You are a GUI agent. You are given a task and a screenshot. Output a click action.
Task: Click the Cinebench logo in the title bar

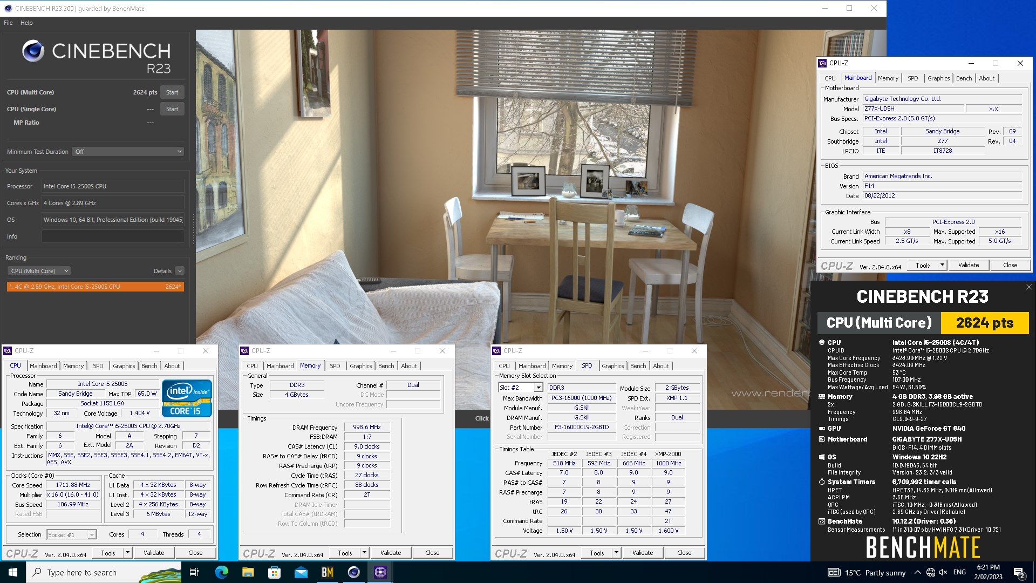(x=8, y=8)
